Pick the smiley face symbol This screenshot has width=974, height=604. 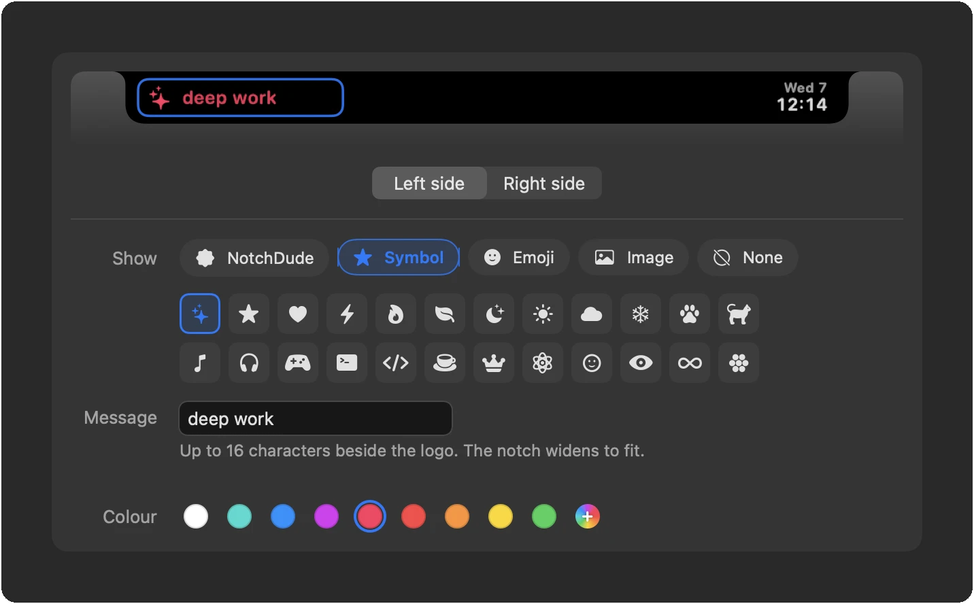click(592, 363)
